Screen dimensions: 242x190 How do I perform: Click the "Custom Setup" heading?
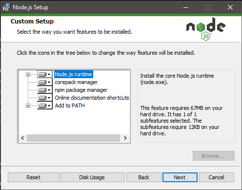pos(32,21)
